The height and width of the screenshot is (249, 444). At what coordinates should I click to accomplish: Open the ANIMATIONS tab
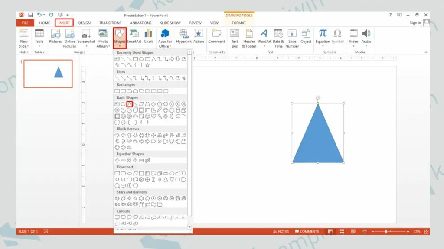(x=140, y=23)
